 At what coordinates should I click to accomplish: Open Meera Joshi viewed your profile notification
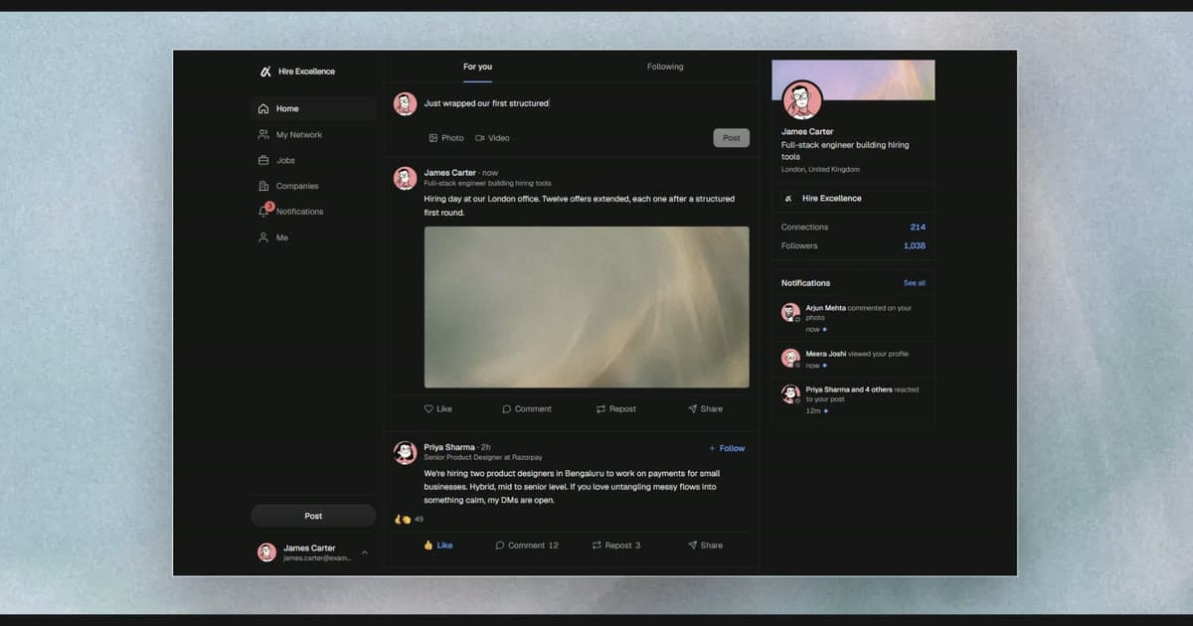coord(853,359)
